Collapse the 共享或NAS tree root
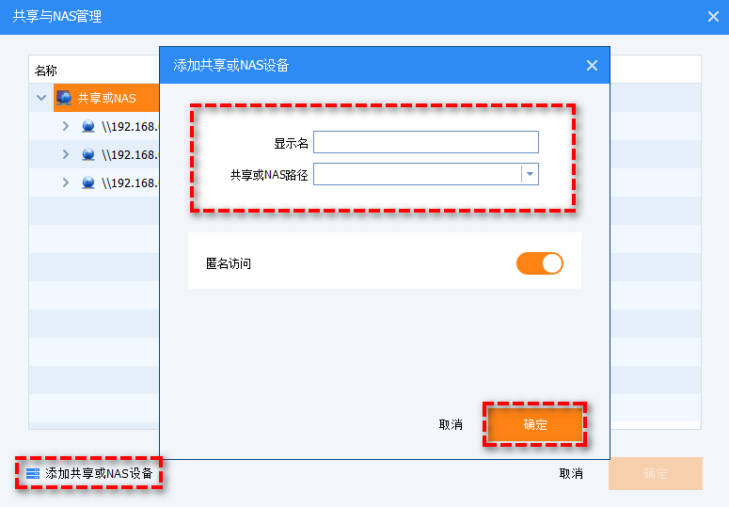 41,98
